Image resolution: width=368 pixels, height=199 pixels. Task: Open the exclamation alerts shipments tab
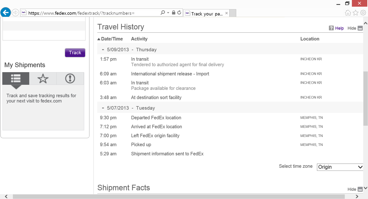click(70, 78)
